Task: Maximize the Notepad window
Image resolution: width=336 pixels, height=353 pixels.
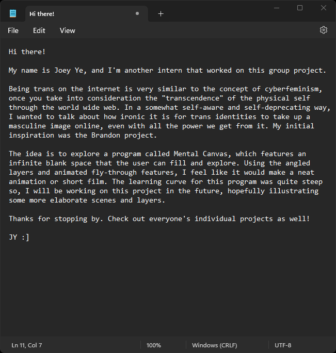Action: pyautogui.click(x=300, y=8)
